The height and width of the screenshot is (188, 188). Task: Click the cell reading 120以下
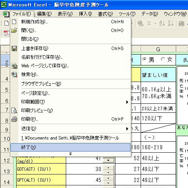click(158, 118)
